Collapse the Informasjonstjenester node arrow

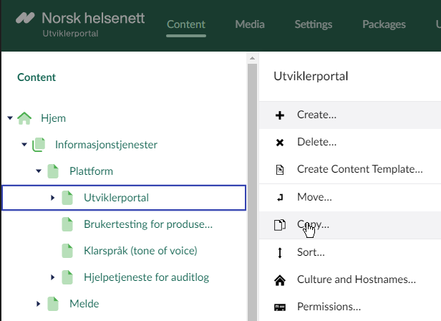pyautogui.click(x=24, y=145)
